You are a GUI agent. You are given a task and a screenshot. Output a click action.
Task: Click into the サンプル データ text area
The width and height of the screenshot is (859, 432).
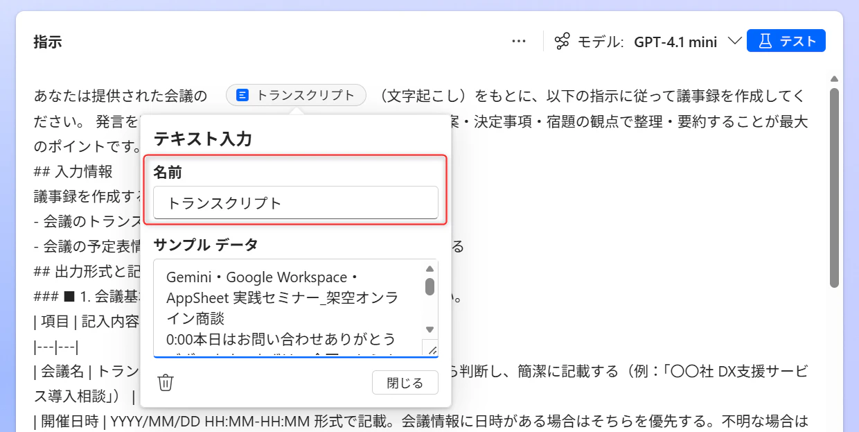click(287, 308)
